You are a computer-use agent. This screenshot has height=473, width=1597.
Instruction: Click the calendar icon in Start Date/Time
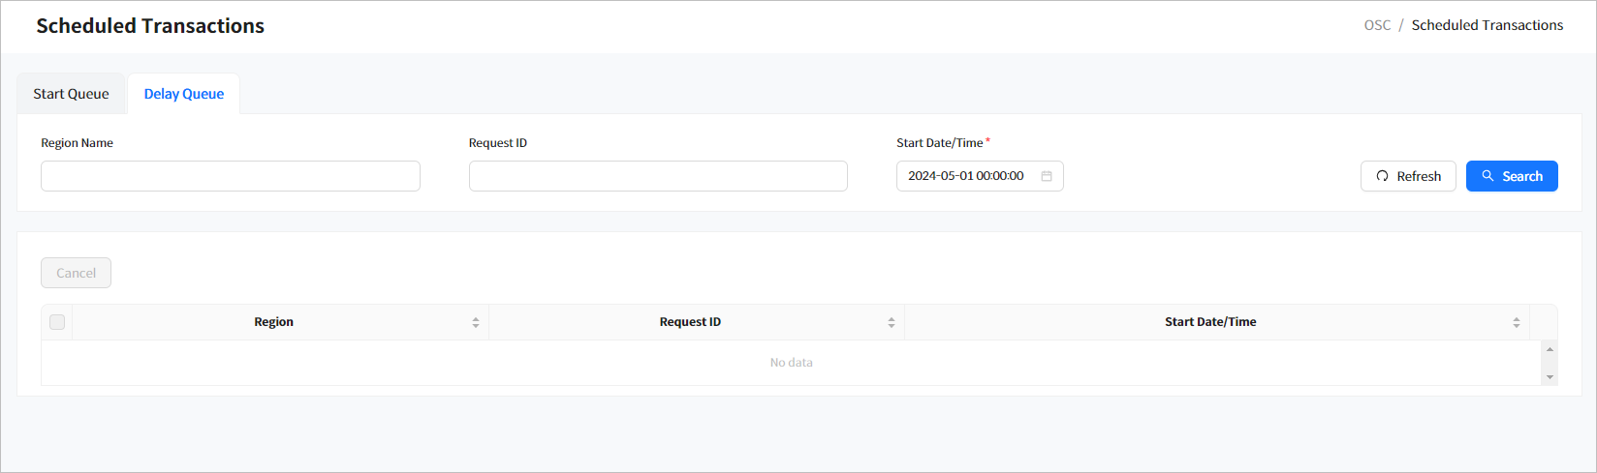(x=1047, y=176)
